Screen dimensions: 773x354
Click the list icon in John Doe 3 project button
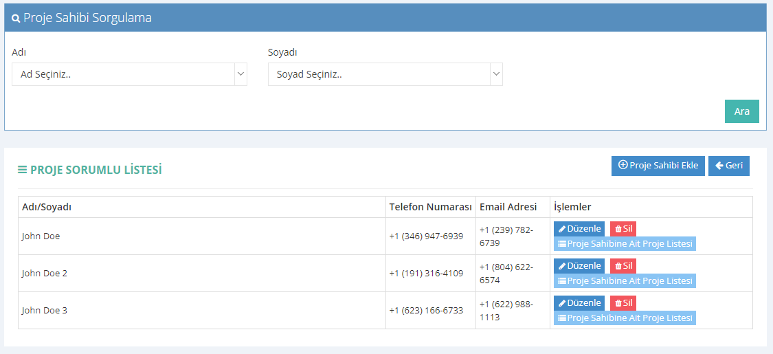point(561,318)
